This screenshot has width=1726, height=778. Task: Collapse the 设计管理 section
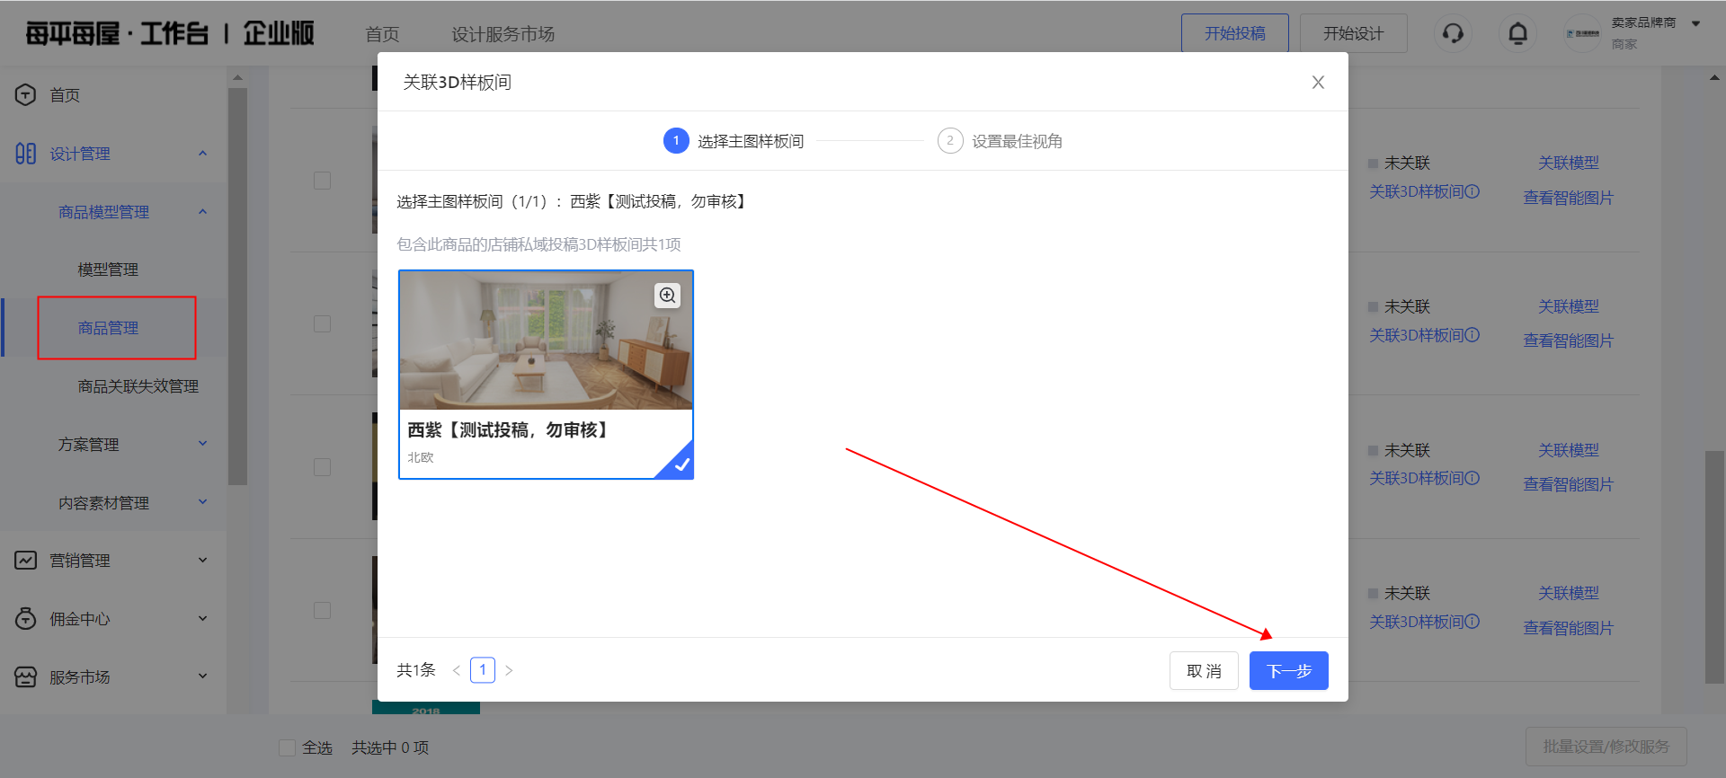pos(203,154)
